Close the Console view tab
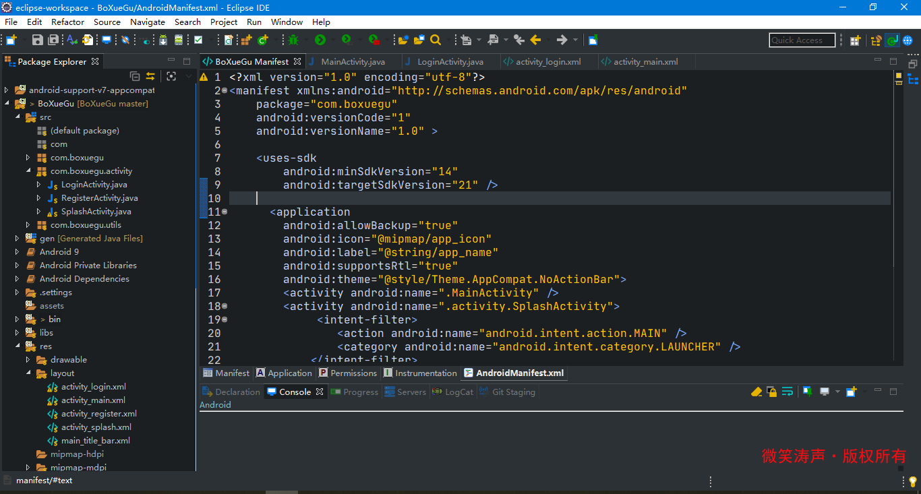The height and width of the screenshot is (494, 921). click(x=320, y=392)
